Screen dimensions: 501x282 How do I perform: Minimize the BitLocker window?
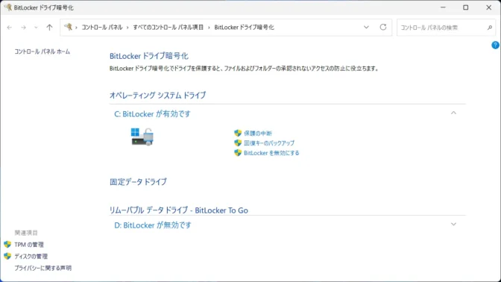pyautogui.click(x=443, y=7)
